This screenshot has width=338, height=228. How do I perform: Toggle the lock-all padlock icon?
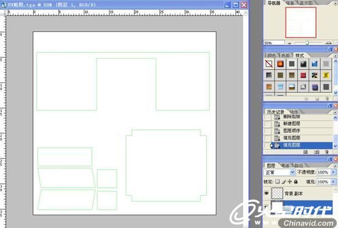[296, 182]
